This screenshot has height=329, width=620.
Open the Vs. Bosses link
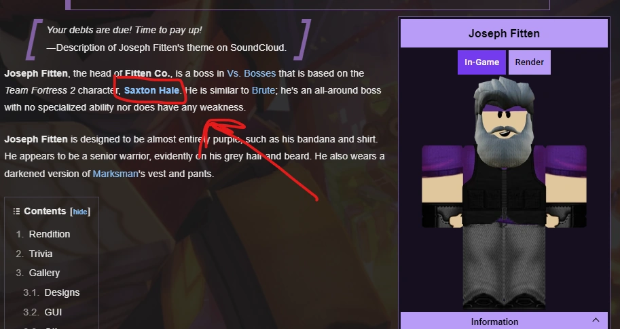click(251, 73)
